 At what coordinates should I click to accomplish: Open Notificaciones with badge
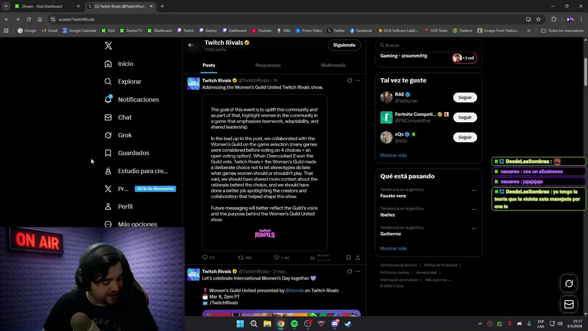click(x=131, y=99)
